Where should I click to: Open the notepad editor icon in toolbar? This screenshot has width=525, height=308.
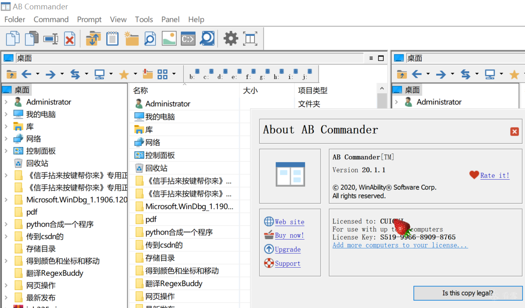coord(112,39)
